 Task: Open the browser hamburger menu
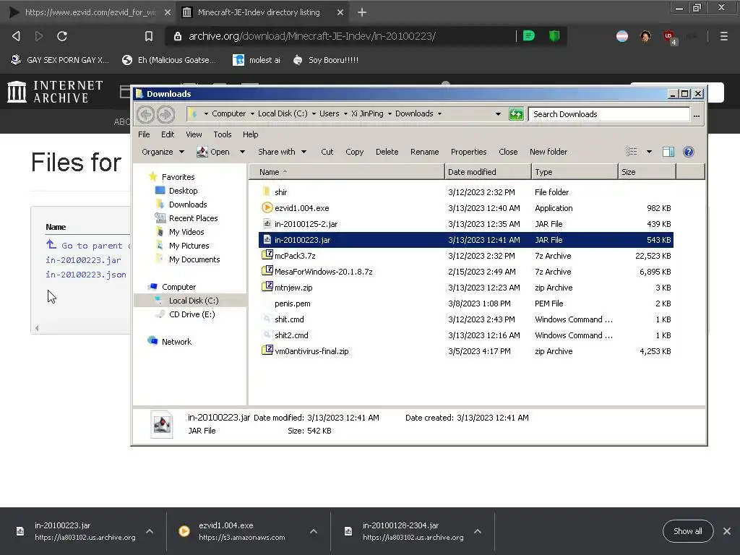pyautogui.click(x=723, y=36)
